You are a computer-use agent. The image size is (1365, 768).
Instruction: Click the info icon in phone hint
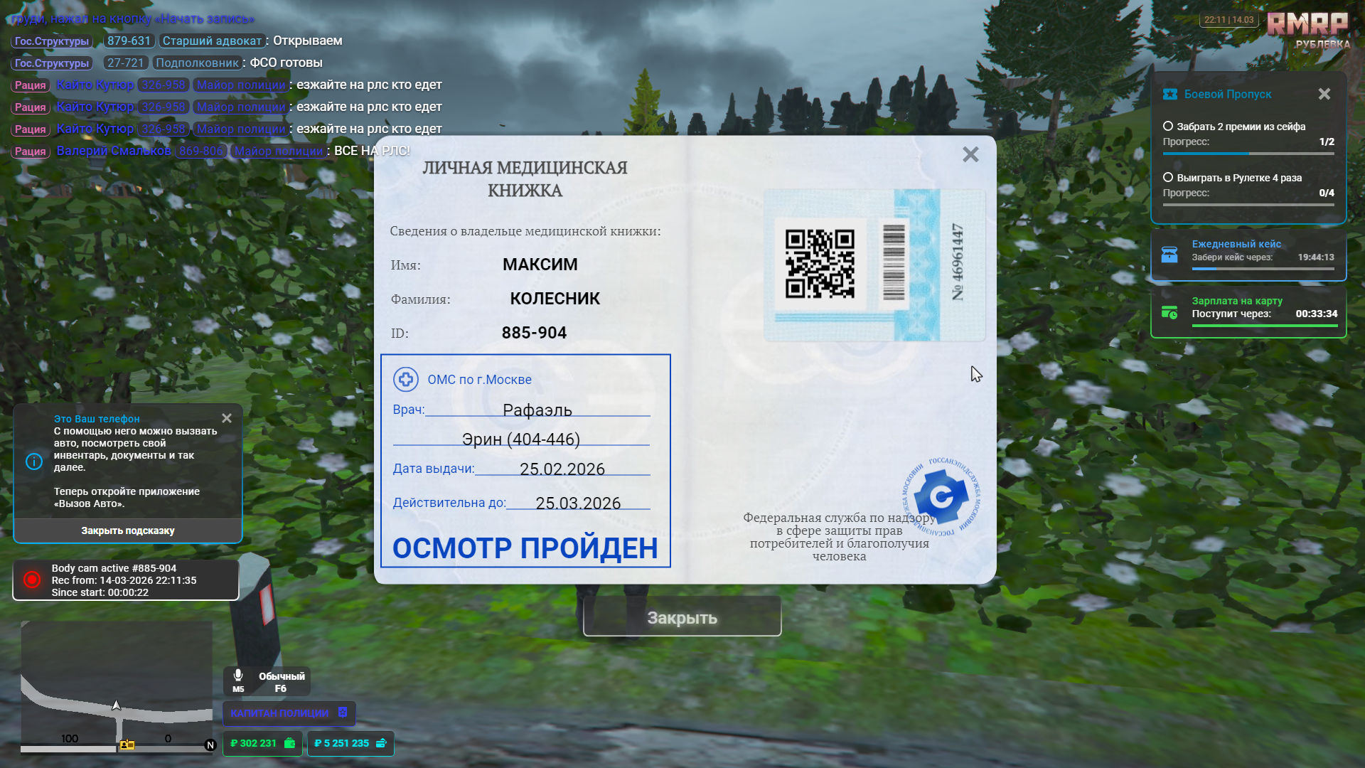34,462
